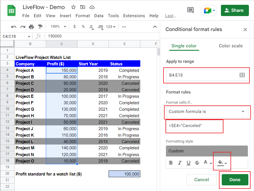This screenshot has height=191, width=254.
Task: Open the Google Meet call button
Action: [x=209, y=10]
